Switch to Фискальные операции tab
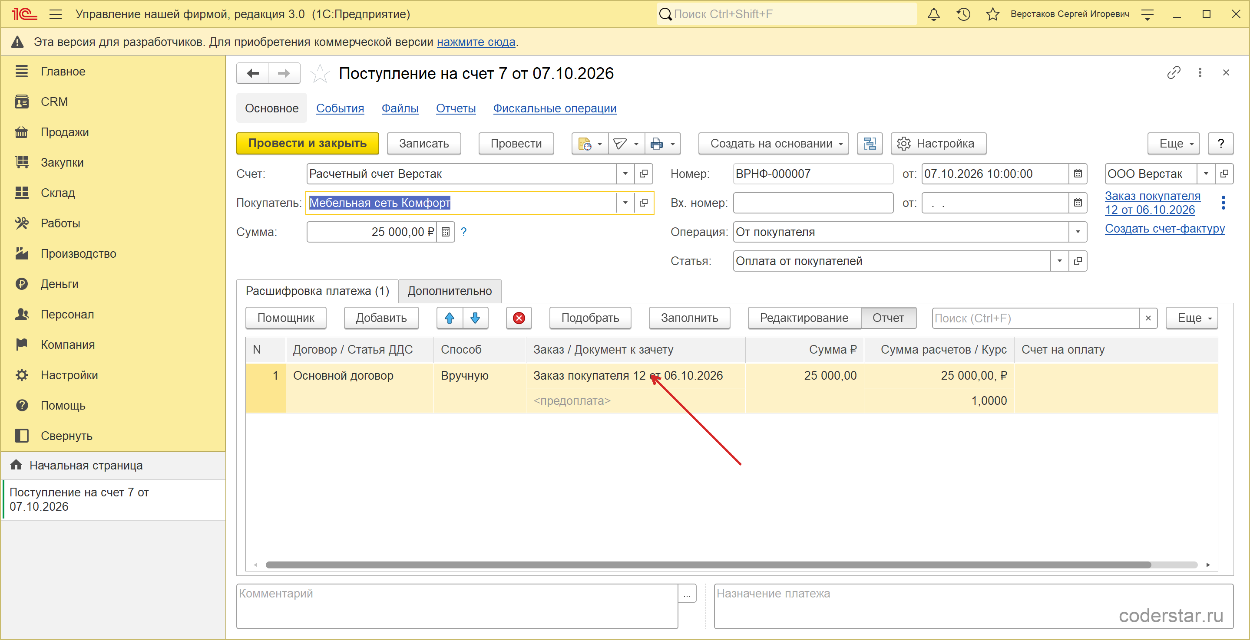This screenshot has width=1250, height=640. tap(555, 108)
